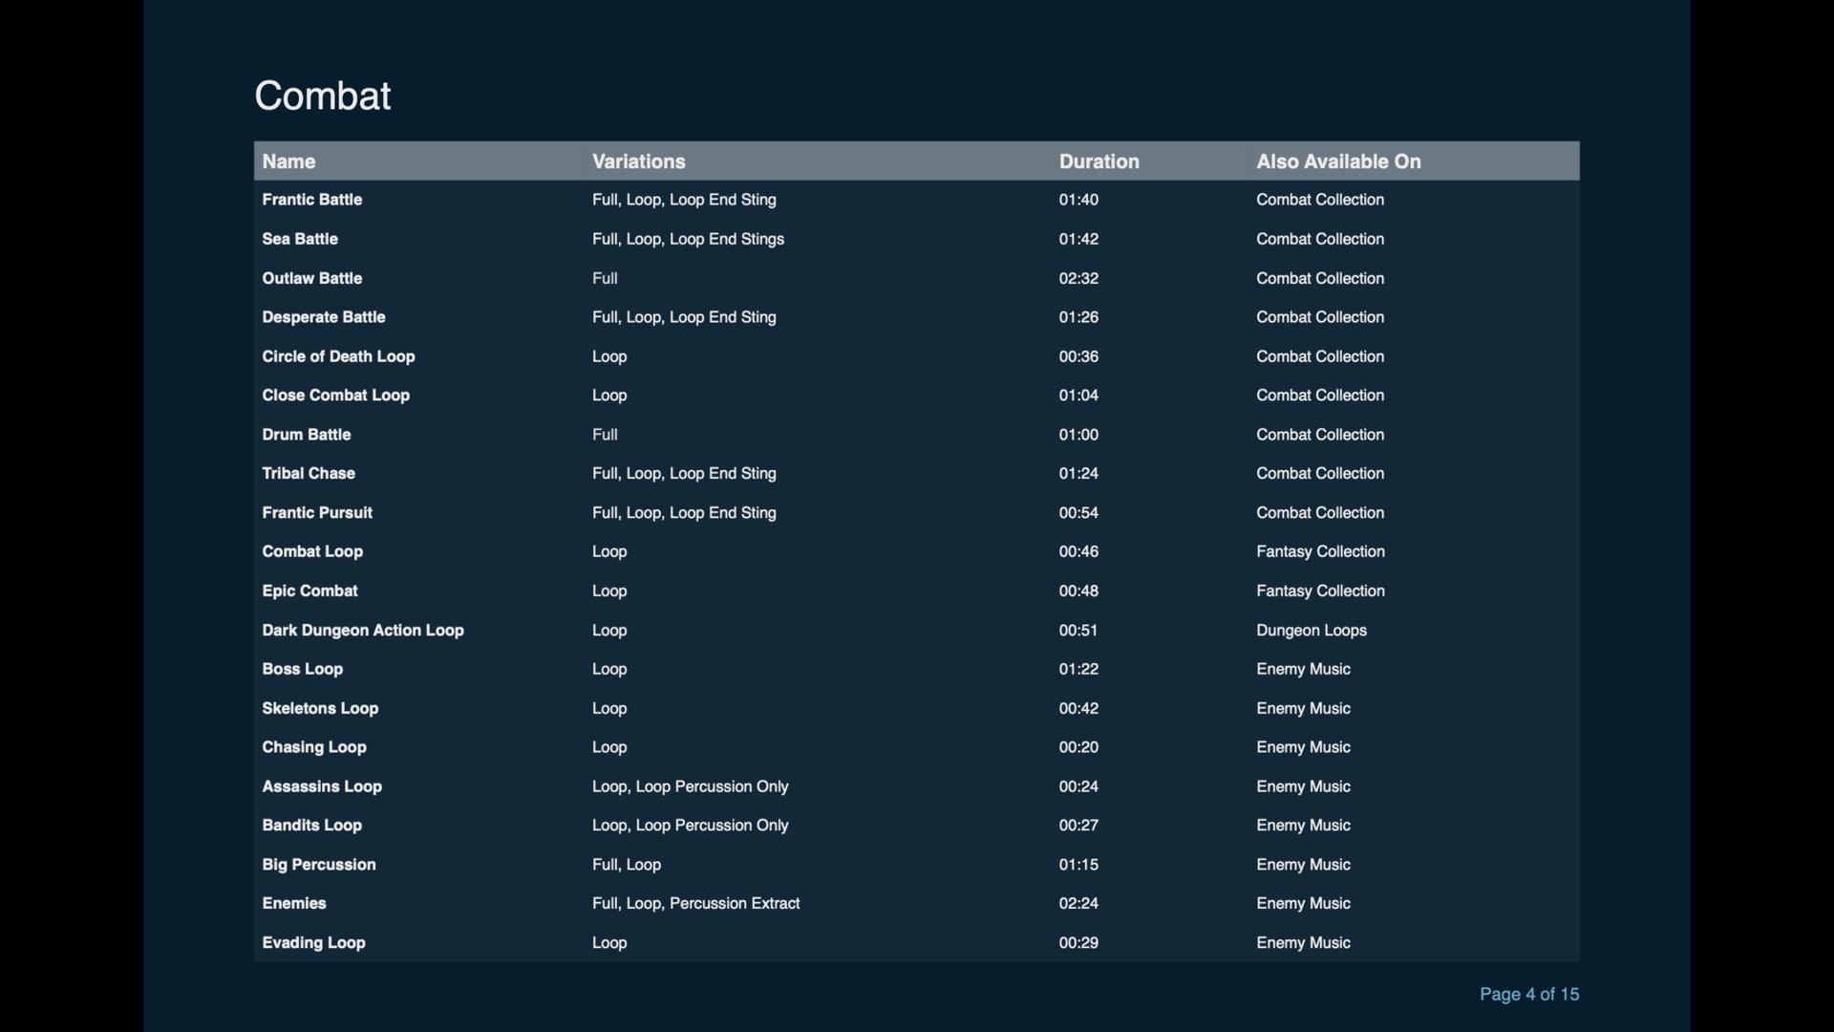Sort by Also Available On column
This screenshot has height=1032, width=1834.
click(1338, 161)
